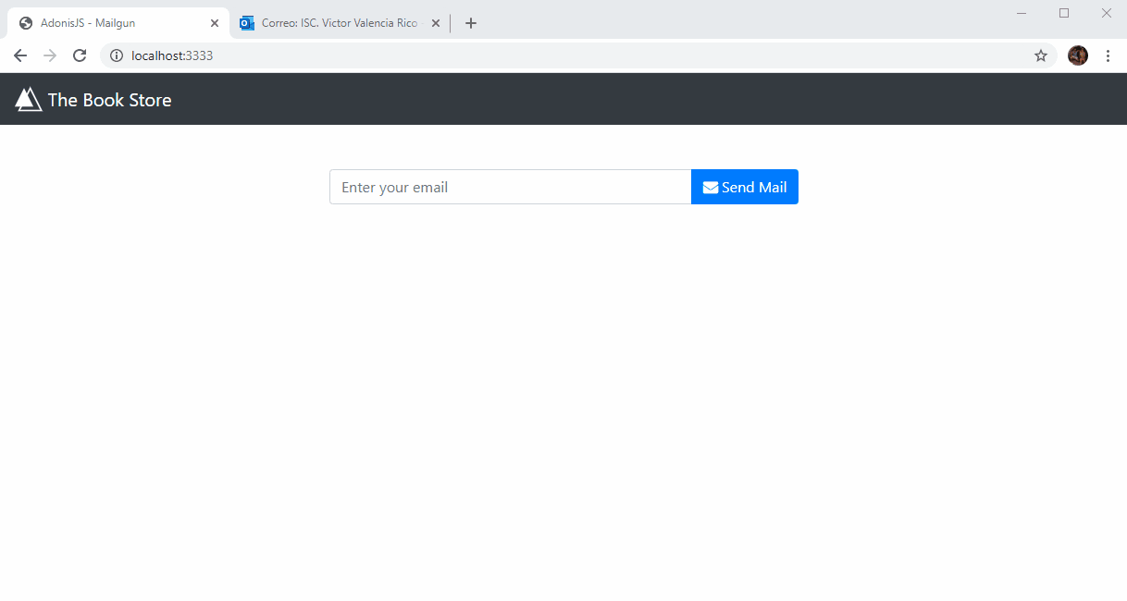
Task: Close the AdonisJS - Mailgun tab
Action: [x=215, y=23]
